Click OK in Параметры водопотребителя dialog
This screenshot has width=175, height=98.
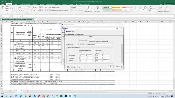tap(110, 67)
